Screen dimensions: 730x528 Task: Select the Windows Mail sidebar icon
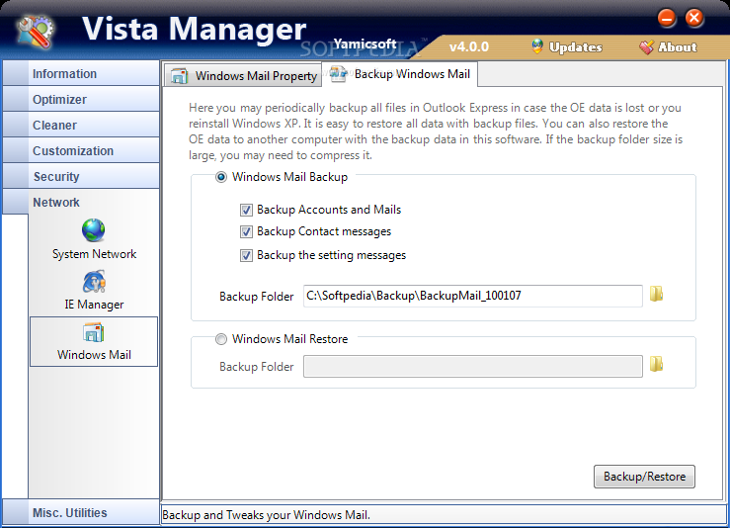tap(94, 341)
